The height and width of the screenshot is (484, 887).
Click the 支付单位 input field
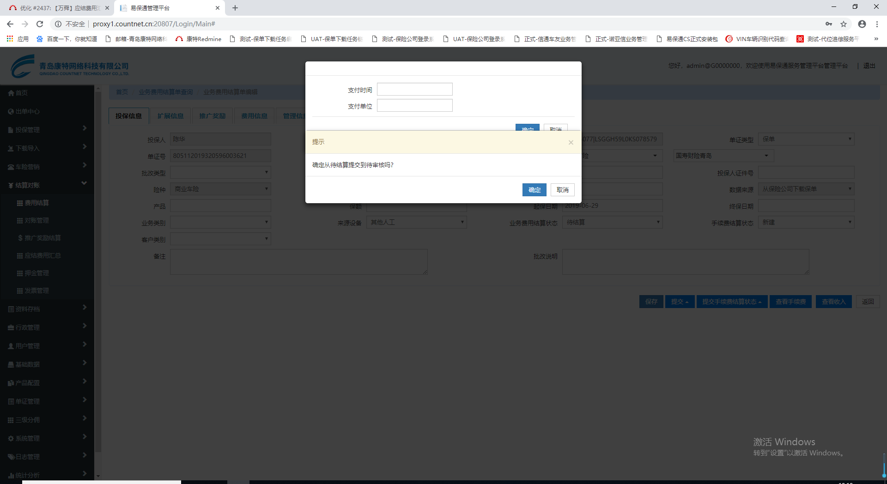point(415,105)
